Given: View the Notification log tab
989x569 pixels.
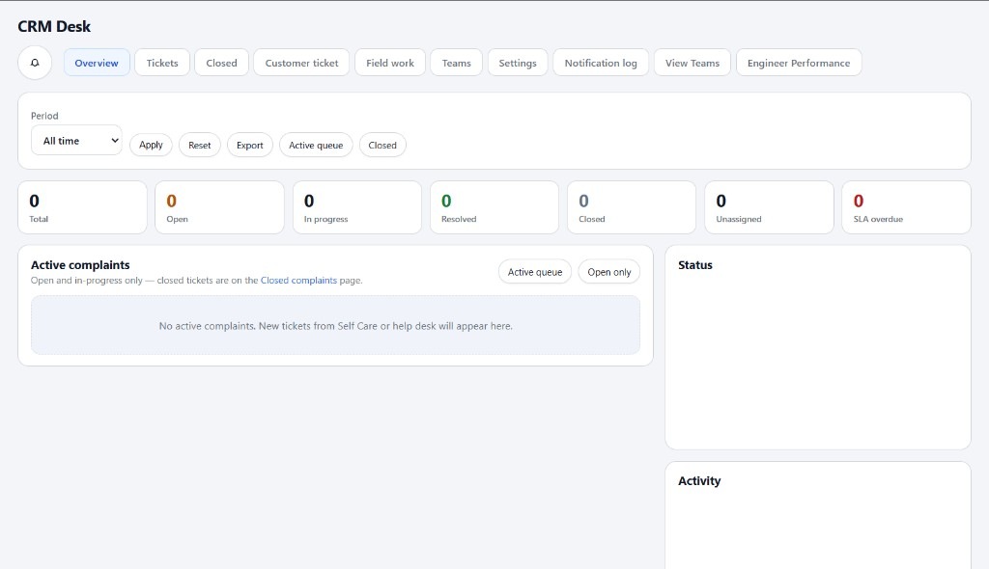Looking at the screenshot, I should pos(601,63).
